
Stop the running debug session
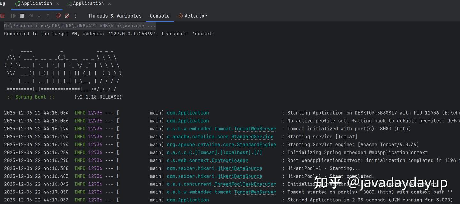click(3, 16)
